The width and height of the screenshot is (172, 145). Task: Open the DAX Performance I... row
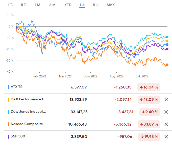coord(88,100)
